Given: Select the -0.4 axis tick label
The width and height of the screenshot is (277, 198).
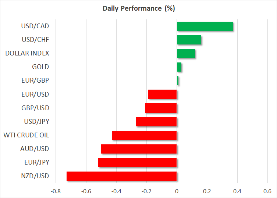Looking at the screenshot, I should point(116,191).
